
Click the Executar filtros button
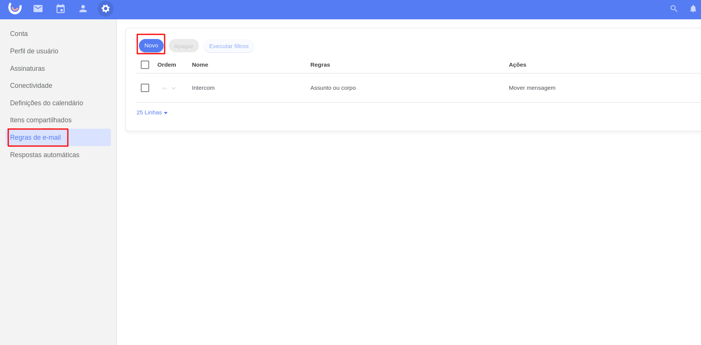coord(229,46)
